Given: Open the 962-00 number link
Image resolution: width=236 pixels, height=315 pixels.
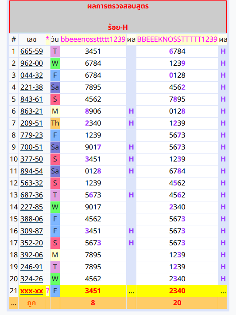Looking at the screenshot, I should (x=32, y=63).
